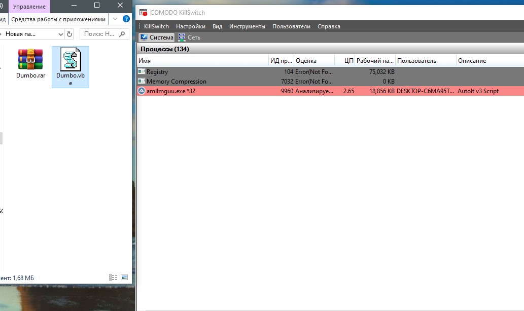Screen dimensions: 524x311
Task: Click the Анализируе... rating cell
Action: point(314,91)
